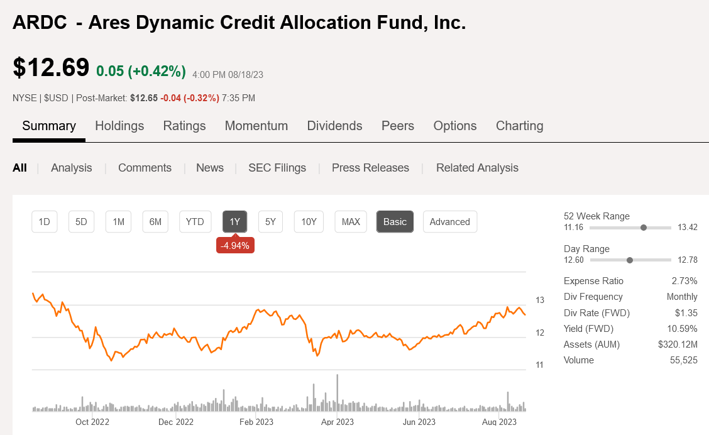Set chart range to 1D
Viewport: 709px width, 435px height.
45,221
